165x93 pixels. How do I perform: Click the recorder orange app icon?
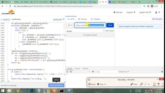(89, 80)
